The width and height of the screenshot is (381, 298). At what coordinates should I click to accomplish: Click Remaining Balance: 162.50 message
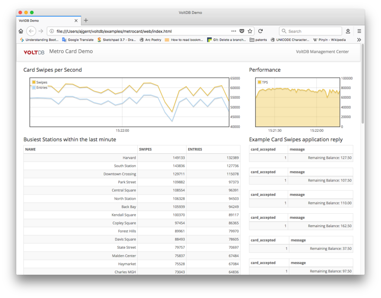tap(330, 226)
